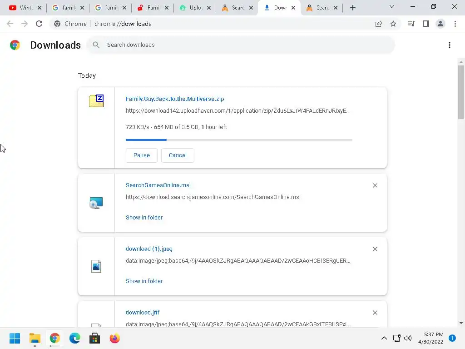Remove download (1).jpeg from list
Viewport: 465px width, 349px height.
pos(375,249)
